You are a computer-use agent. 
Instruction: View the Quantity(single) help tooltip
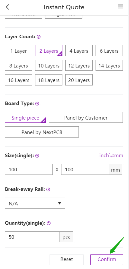click(x=49, y=223)
